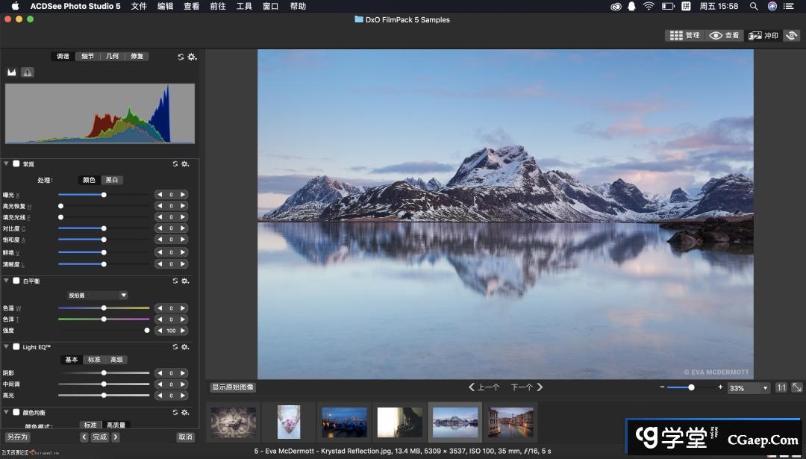Screen dimensions: 806x459
Task: Reset all settings in the 调谐 panel header
Action: coord(181,57)
